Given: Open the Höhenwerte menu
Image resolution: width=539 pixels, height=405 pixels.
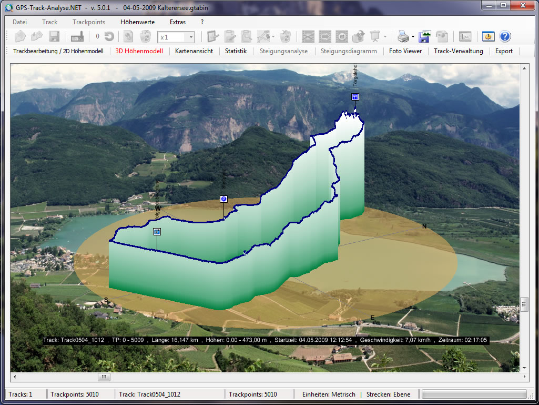Looking at the screenshot, I should [x=137, y=22].
